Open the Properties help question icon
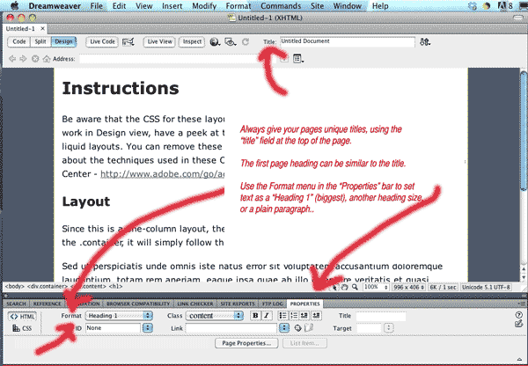 [x=518, y=315]
